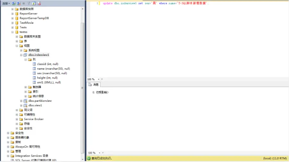This screenshot has width=289, height=162.
Task: Select the ReportServerTempDB database icon
Action: [17, 18]
